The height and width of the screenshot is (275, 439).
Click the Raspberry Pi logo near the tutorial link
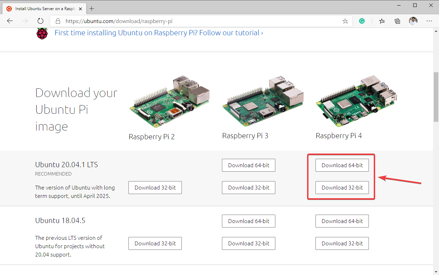(42, 33)
